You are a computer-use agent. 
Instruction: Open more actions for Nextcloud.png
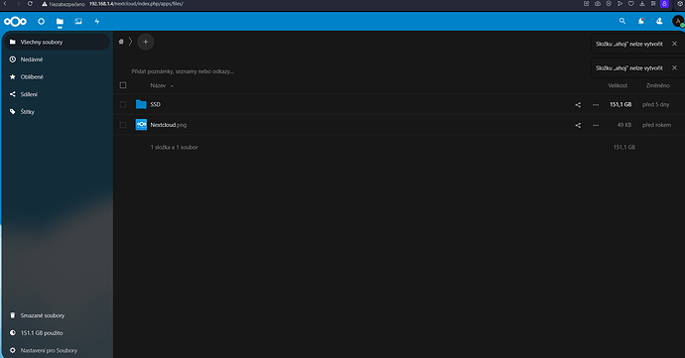click(x=596, y=125)
